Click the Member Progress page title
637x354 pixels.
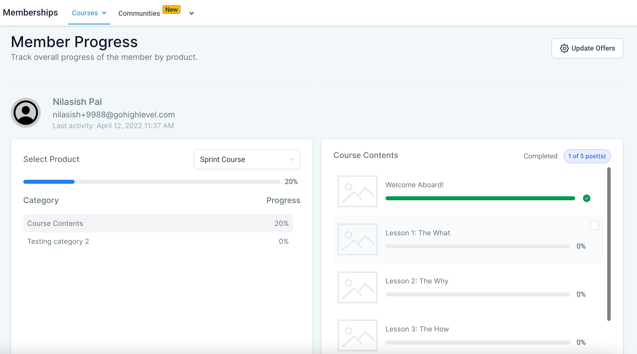pyautogui.click(x=74, y=42)
